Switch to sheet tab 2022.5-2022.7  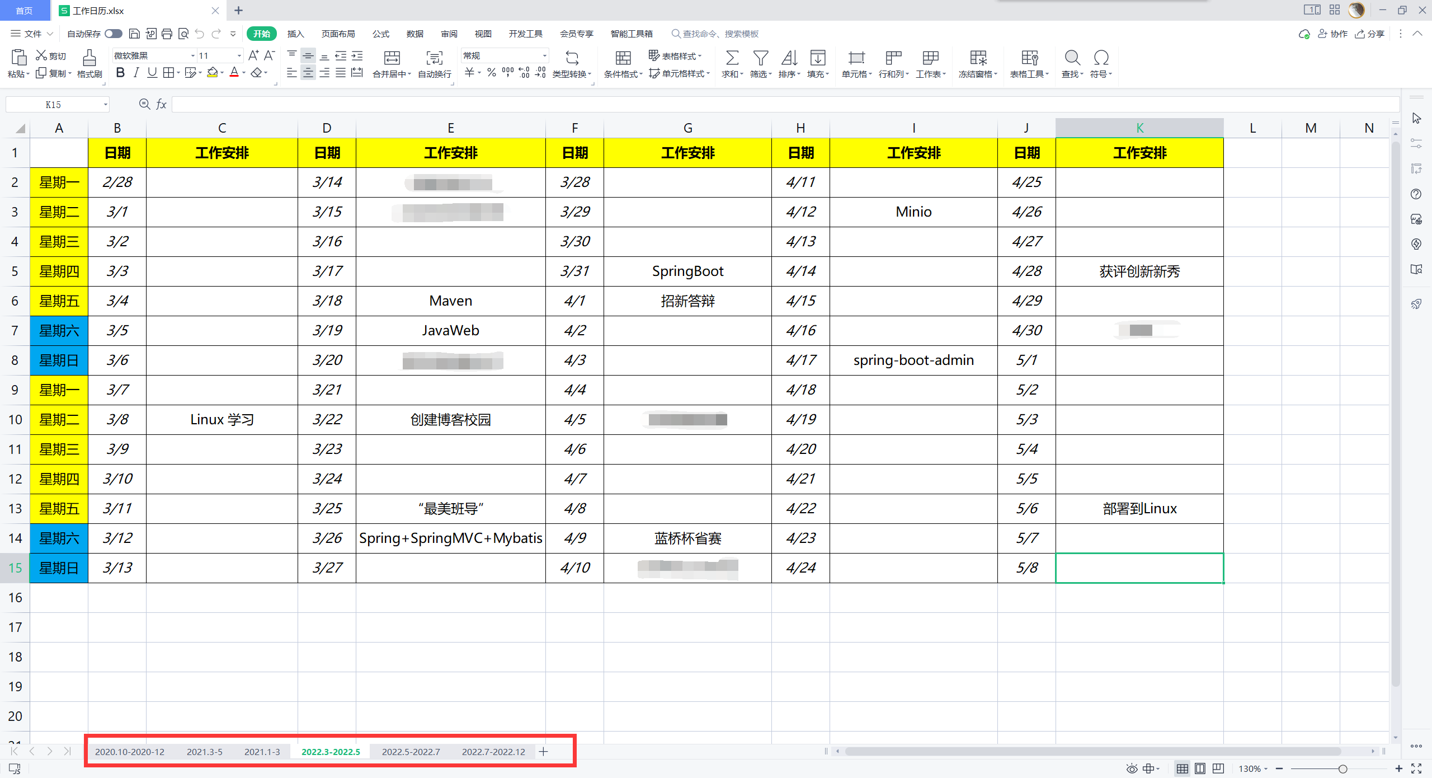pos(411,752)
